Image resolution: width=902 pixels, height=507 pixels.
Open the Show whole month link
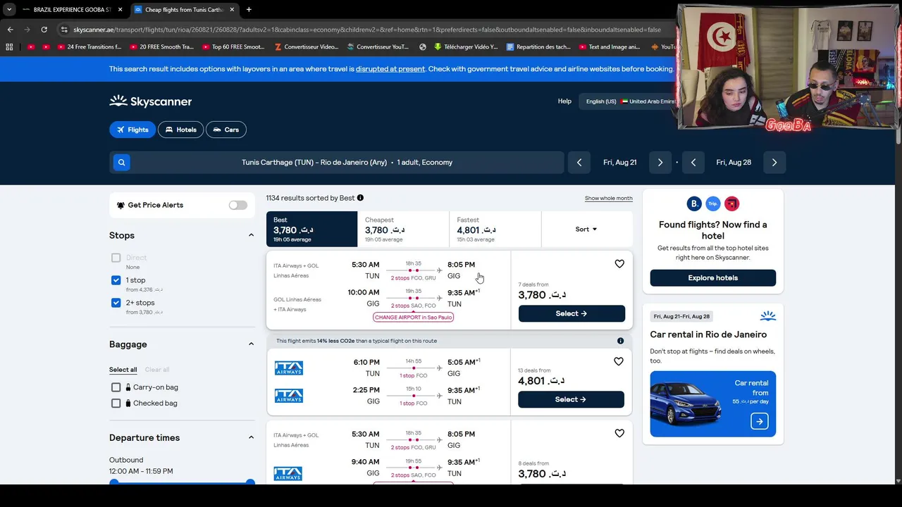pos(609,198)
